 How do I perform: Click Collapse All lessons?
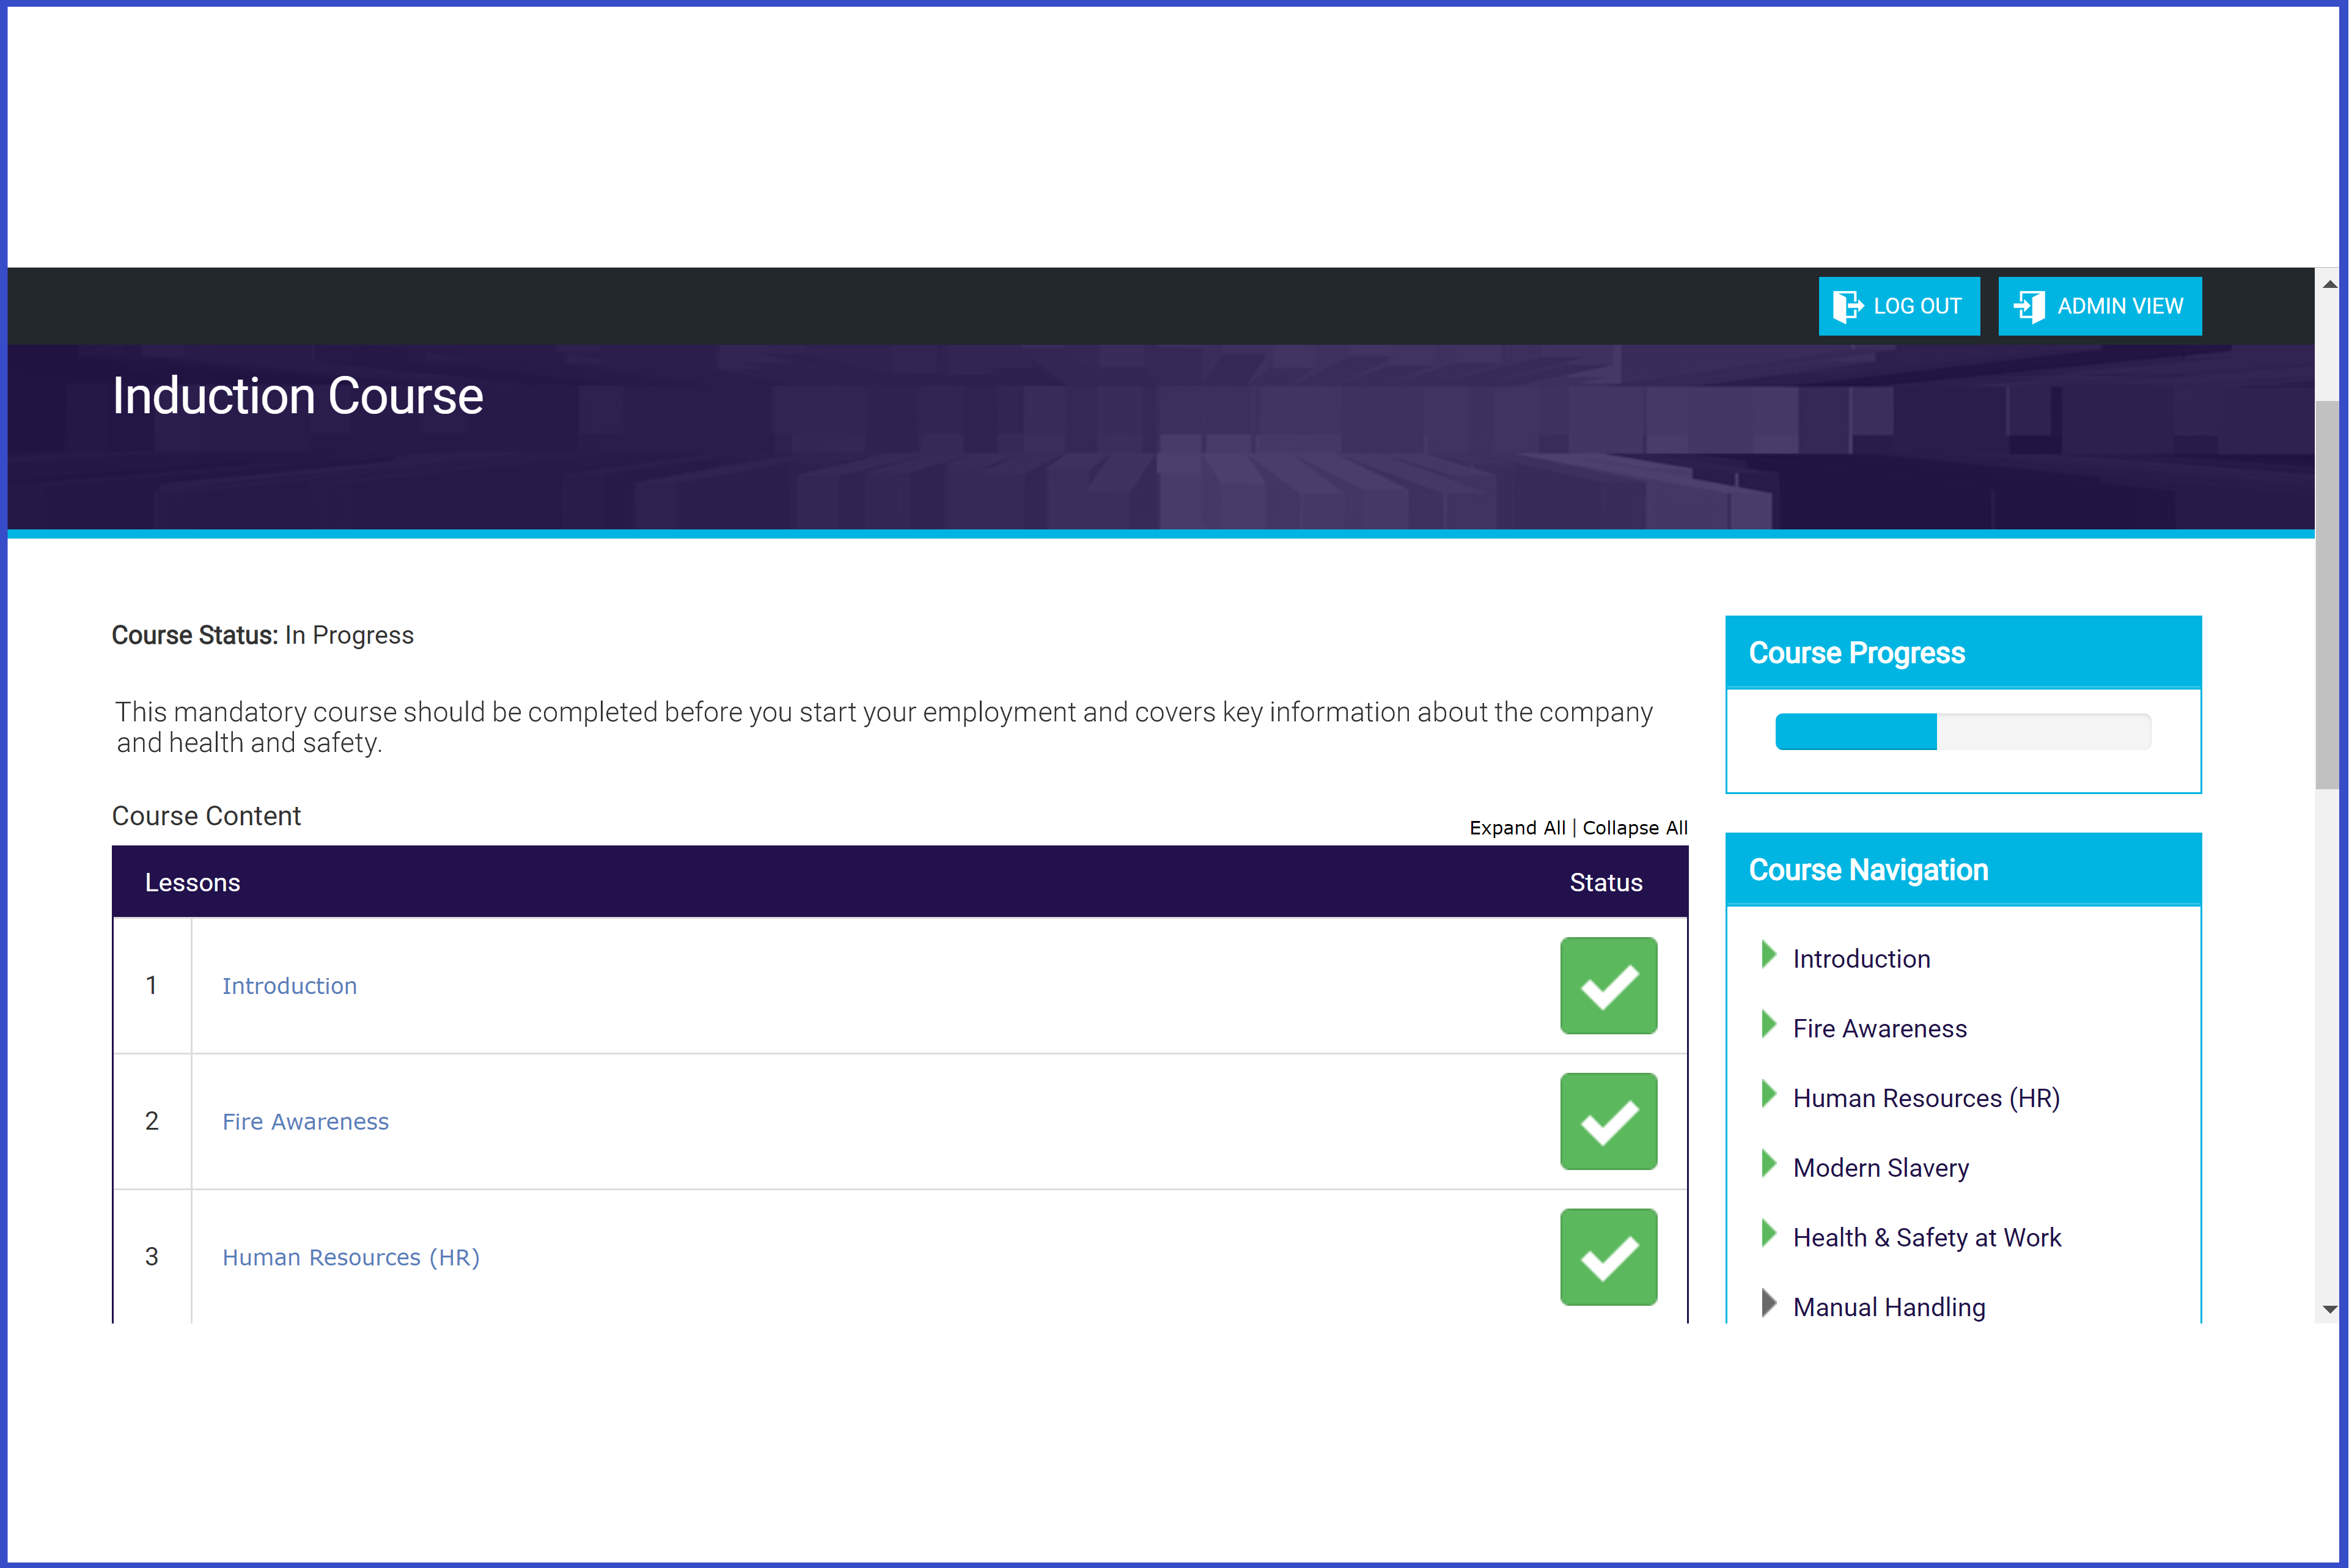(1635, 828)
